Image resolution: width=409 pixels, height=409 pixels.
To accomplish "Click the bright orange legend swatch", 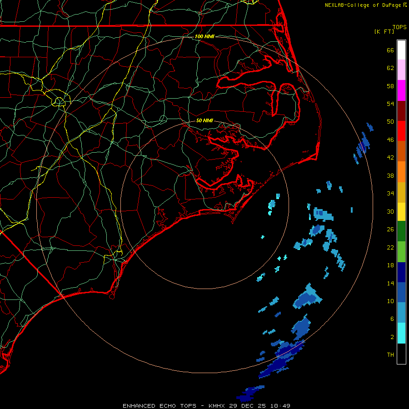I will (401, 172).
